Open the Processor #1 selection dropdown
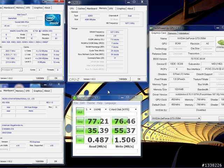This screenshot has width=224, height=168. pyautogui.click(x=12, y=70)
